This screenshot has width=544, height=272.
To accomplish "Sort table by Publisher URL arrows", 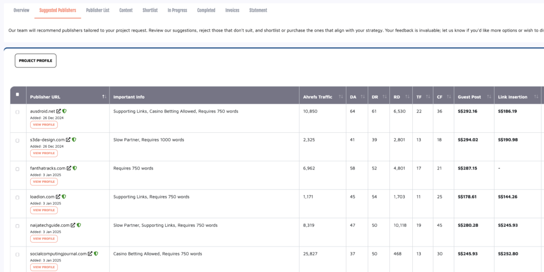I will tap(104, 97).
